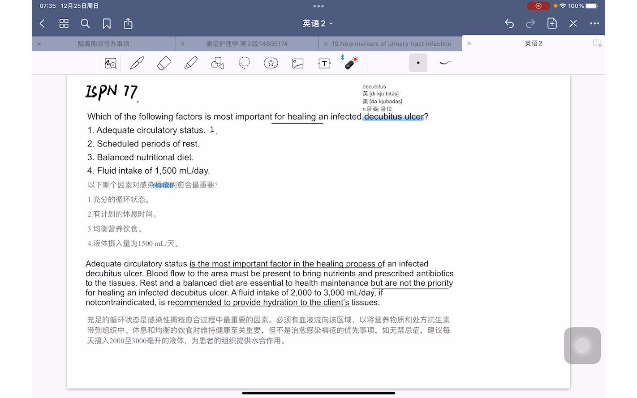Select the zoom window writing tool
Image resolution: width=637 pixels, height=398 pixels.
point(111,63)
